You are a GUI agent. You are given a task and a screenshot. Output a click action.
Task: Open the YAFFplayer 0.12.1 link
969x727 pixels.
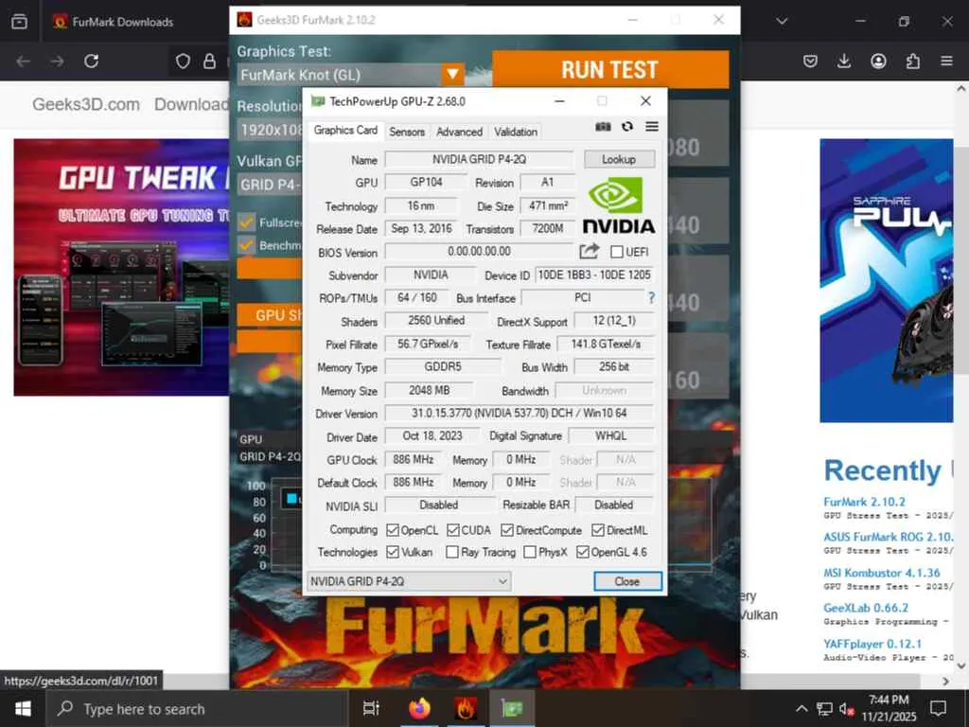872,644
